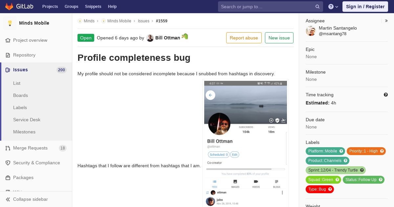Open the Minds breadcrumb link
The image size is (394, 207).
click(x=89, y=21)
